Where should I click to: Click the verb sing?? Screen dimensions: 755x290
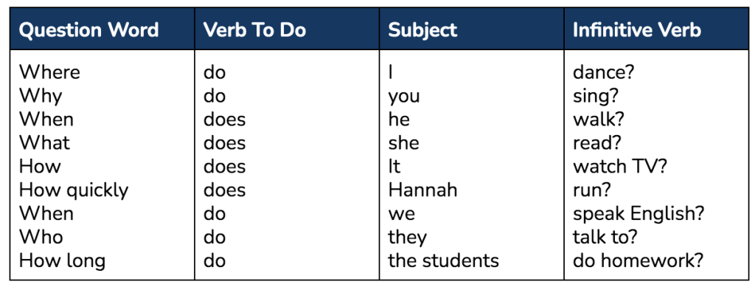pos(596,97)
